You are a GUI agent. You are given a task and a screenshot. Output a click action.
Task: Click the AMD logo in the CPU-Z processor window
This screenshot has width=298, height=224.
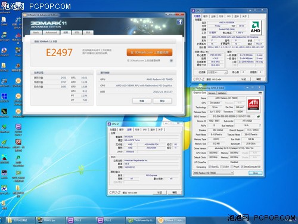[255, 27]
